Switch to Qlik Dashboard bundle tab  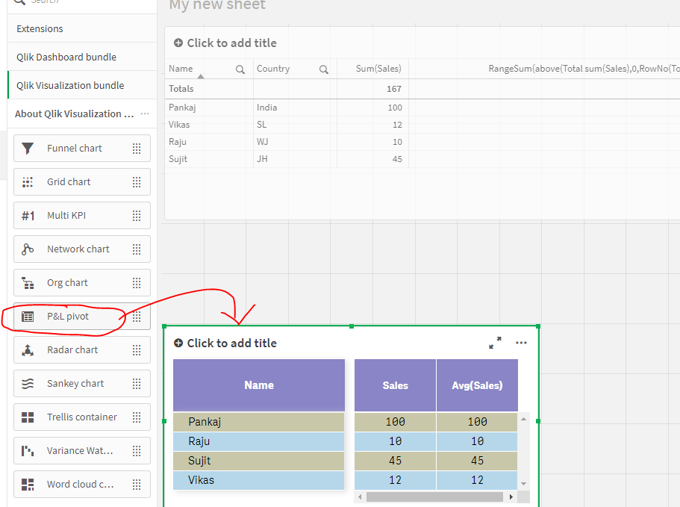(x=66, y=57)
